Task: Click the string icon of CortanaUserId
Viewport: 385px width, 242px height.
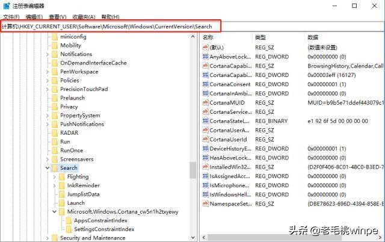Action: (x=205, y=139)
